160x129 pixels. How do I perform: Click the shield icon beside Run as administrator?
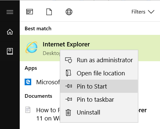pyautogui.click(x=69, y=60)
